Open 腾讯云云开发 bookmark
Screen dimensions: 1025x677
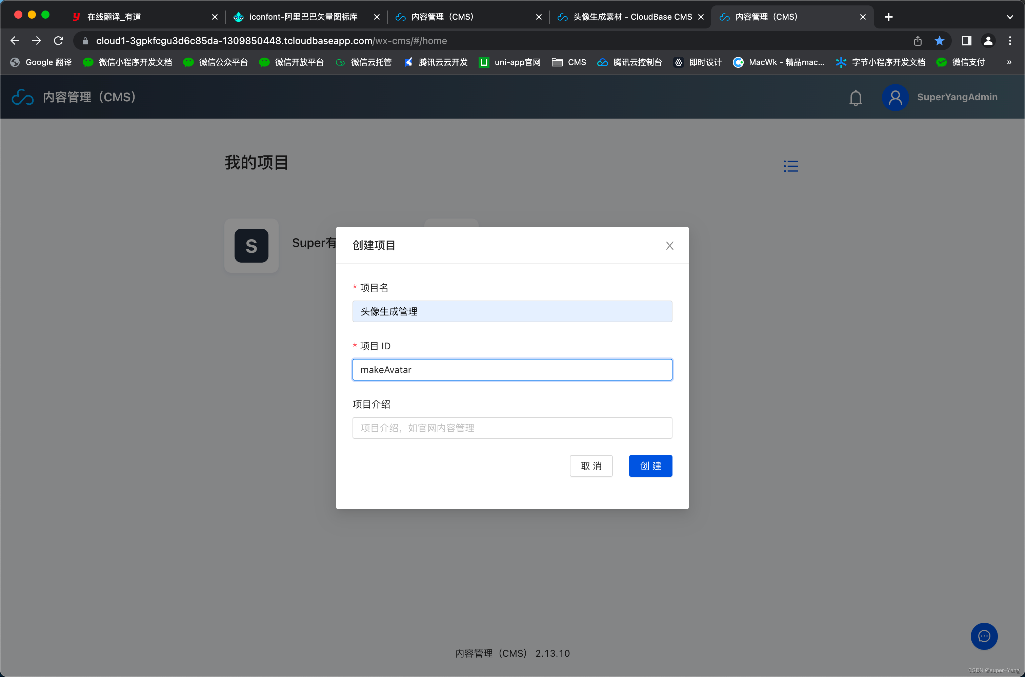436,62
